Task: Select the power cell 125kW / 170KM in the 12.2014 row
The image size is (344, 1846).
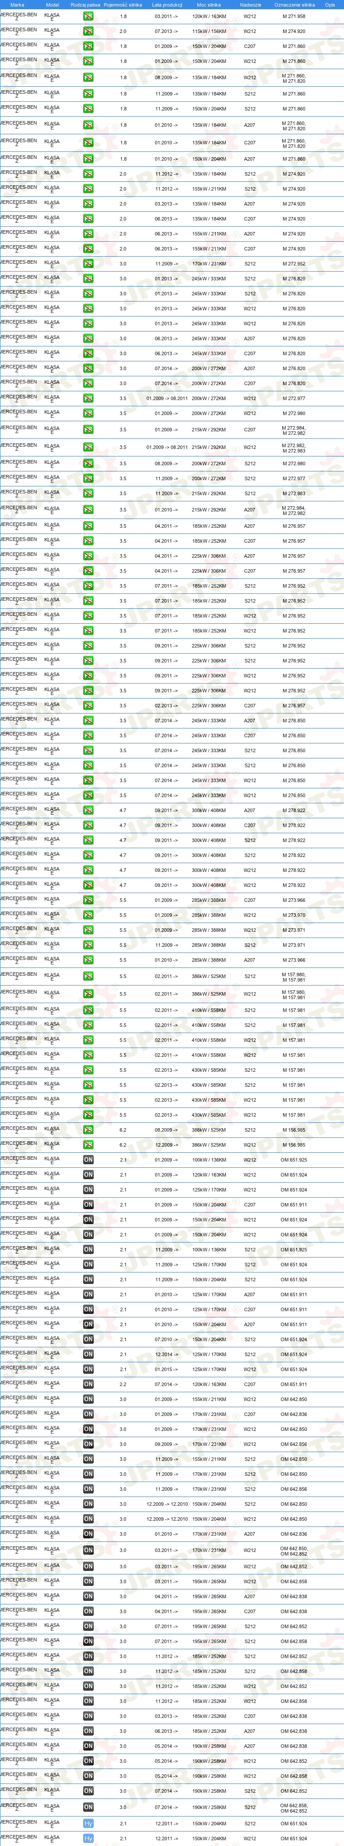Action: [x=209, y=1355]
